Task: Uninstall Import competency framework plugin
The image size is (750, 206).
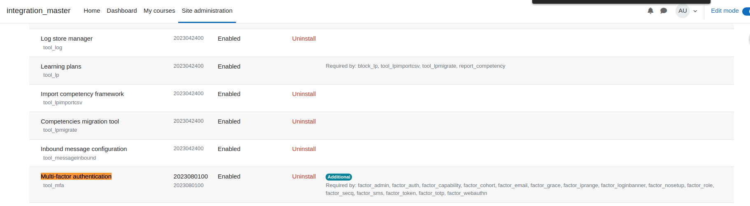Action: 304,94
